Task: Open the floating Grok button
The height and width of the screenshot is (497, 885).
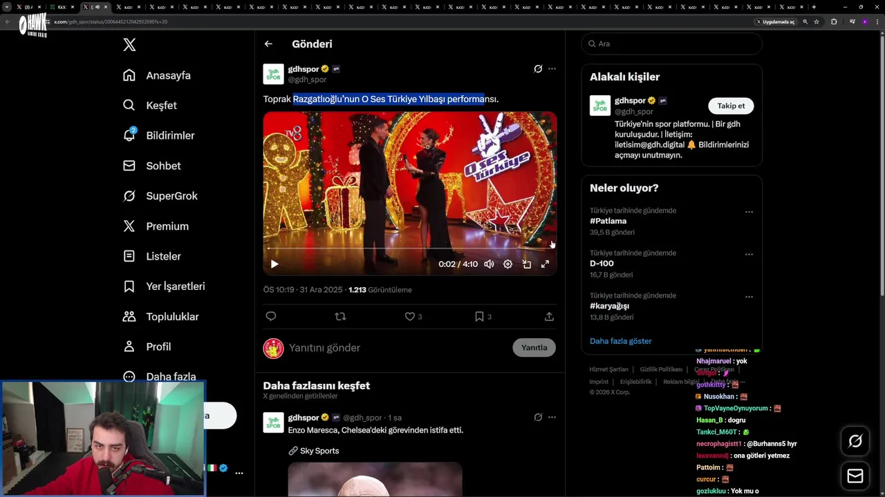Action: [x=855, y=441]
